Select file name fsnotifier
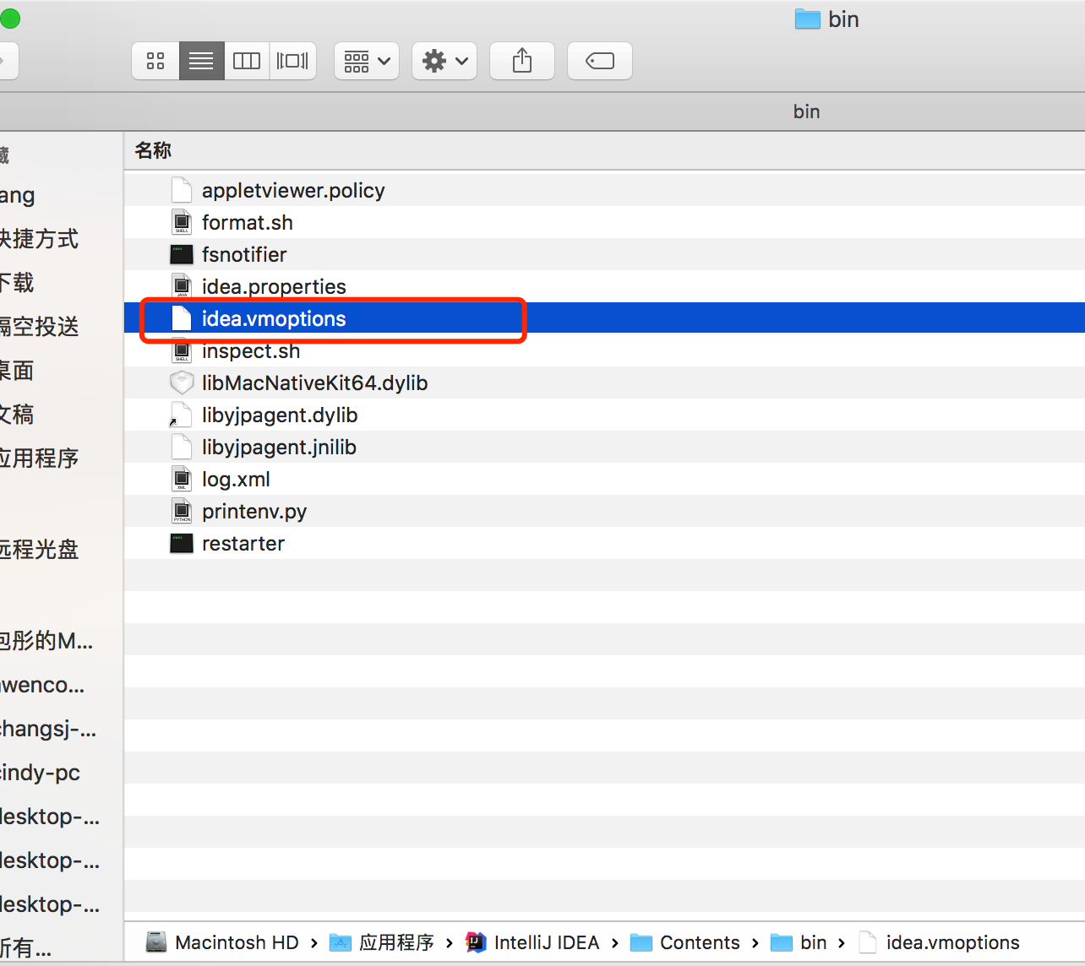Screen dimensions: 1085x966 [x=244, y=254]
